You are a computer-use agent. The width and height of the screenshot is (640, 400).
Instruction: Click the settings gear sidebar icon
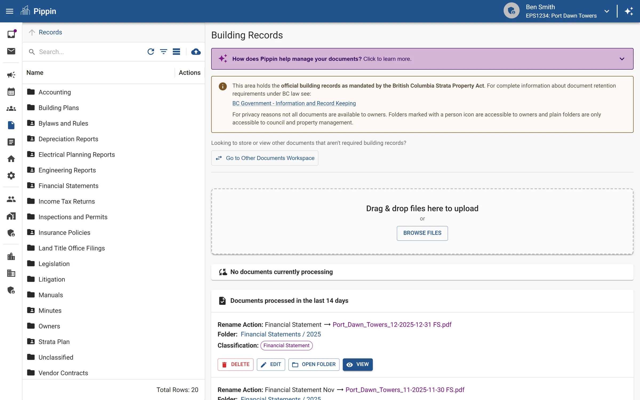pos(11,175)
